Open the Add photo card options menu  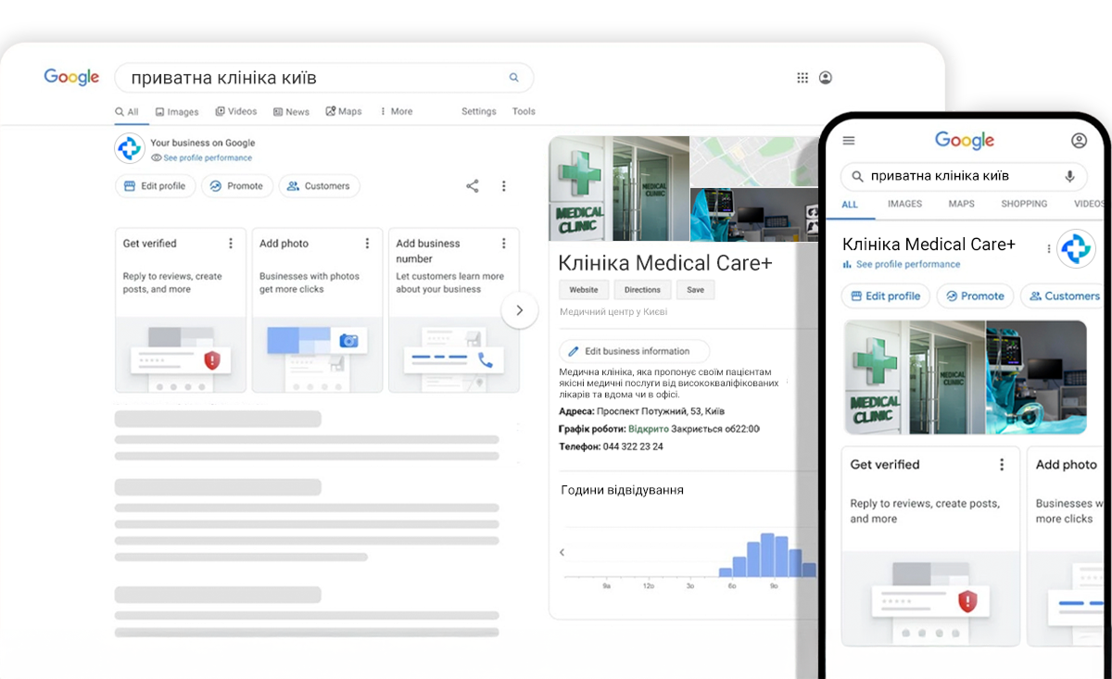[367, 244]
